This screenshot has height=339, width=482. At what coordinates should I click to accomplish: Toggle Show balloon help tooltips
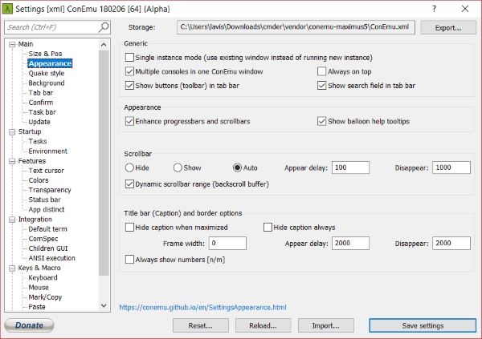[x=321, y=121]
